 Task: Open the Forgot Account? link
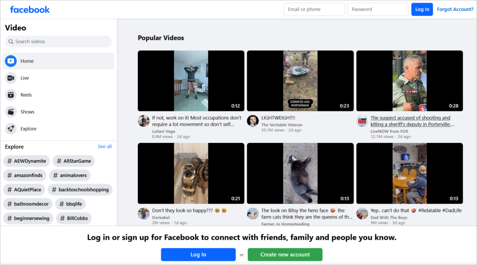click(x=455, y=9)
